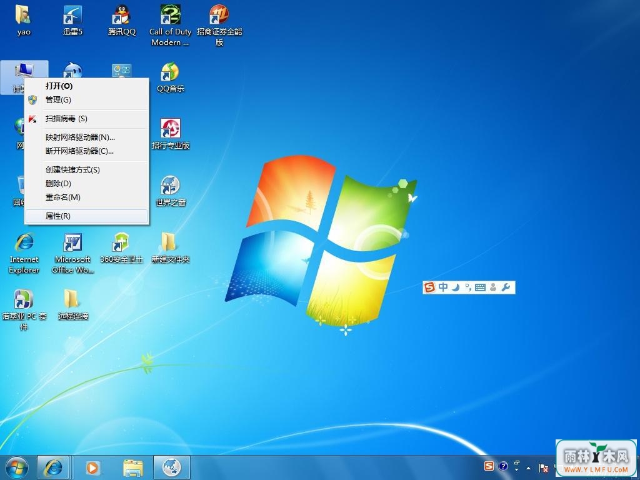The width and height of the screenshot is (640, 480).
Task: Toggle half/full width with the moon icon
Action: [456, 287]
